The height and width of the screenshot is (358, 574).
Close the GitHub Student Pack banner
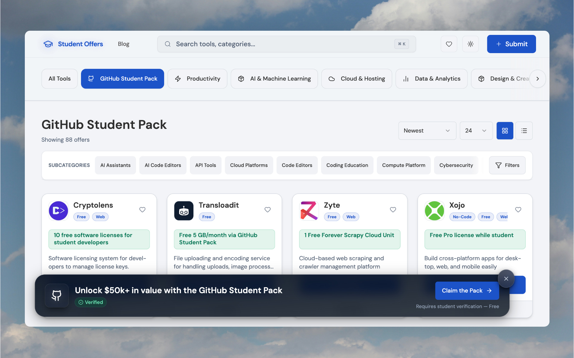tap(506, 279)
